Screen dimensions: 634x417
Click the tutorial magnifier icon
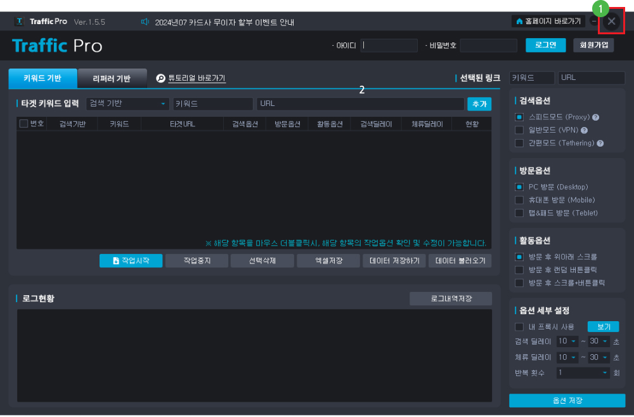[160, 78]
